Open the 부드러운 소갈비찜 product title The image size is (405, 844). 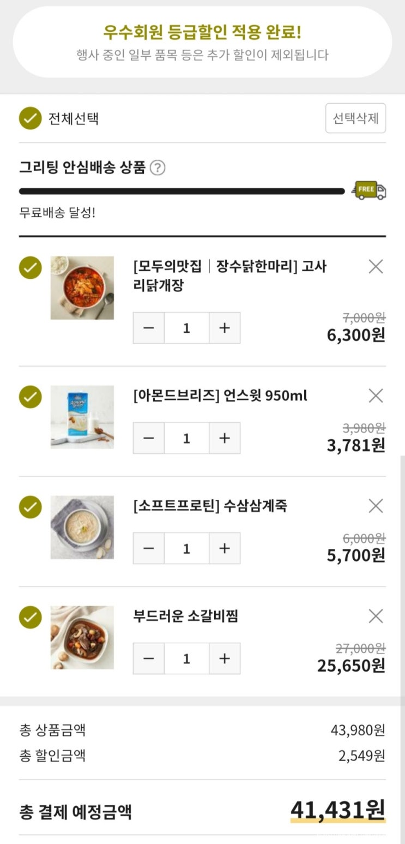pyautogui.click(x=185, y=616)
